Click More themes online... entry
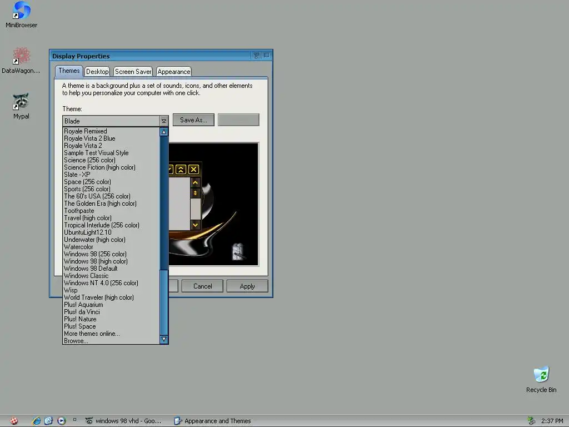 (x=111, y=334)
